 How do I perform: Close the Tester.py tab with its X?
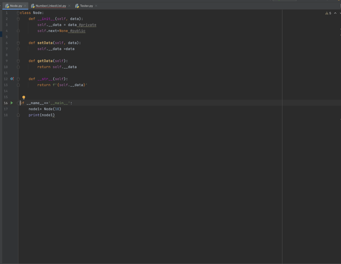click(x=96, y=6)
